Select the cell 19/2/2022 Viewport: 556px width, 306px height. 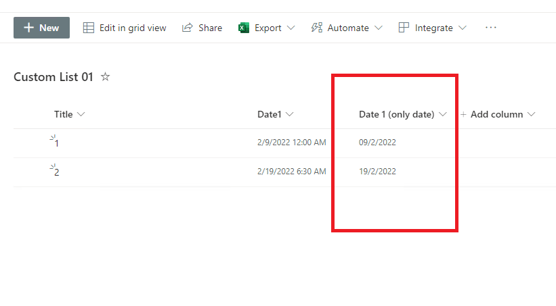pyautogui.click(x=377, y=171)
